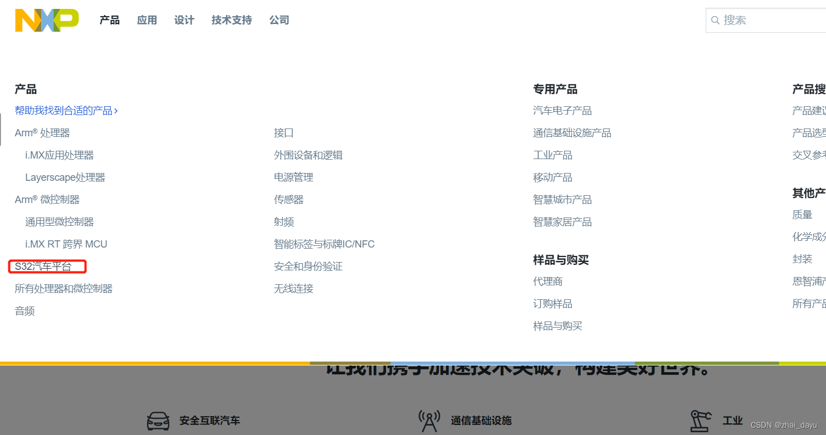Select Layerscape处理器
The image size is (826, 435).
65,177
